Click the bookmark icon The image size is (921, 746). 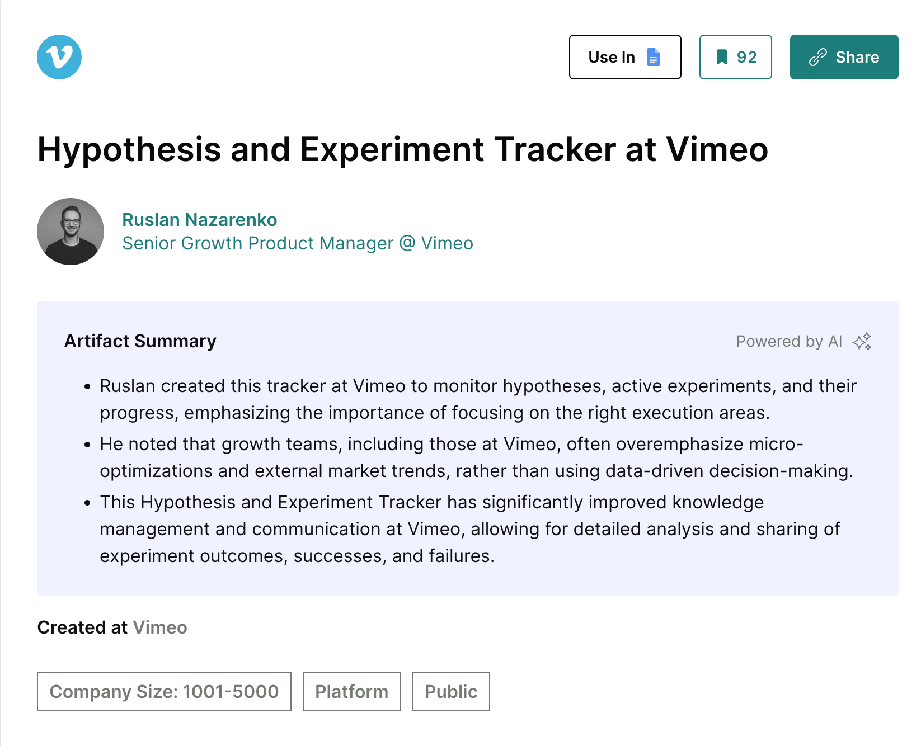point(722,57)
